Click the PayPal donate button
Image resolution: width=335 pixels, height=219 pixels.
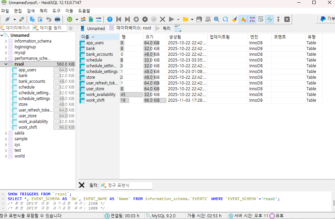[327, 19]
